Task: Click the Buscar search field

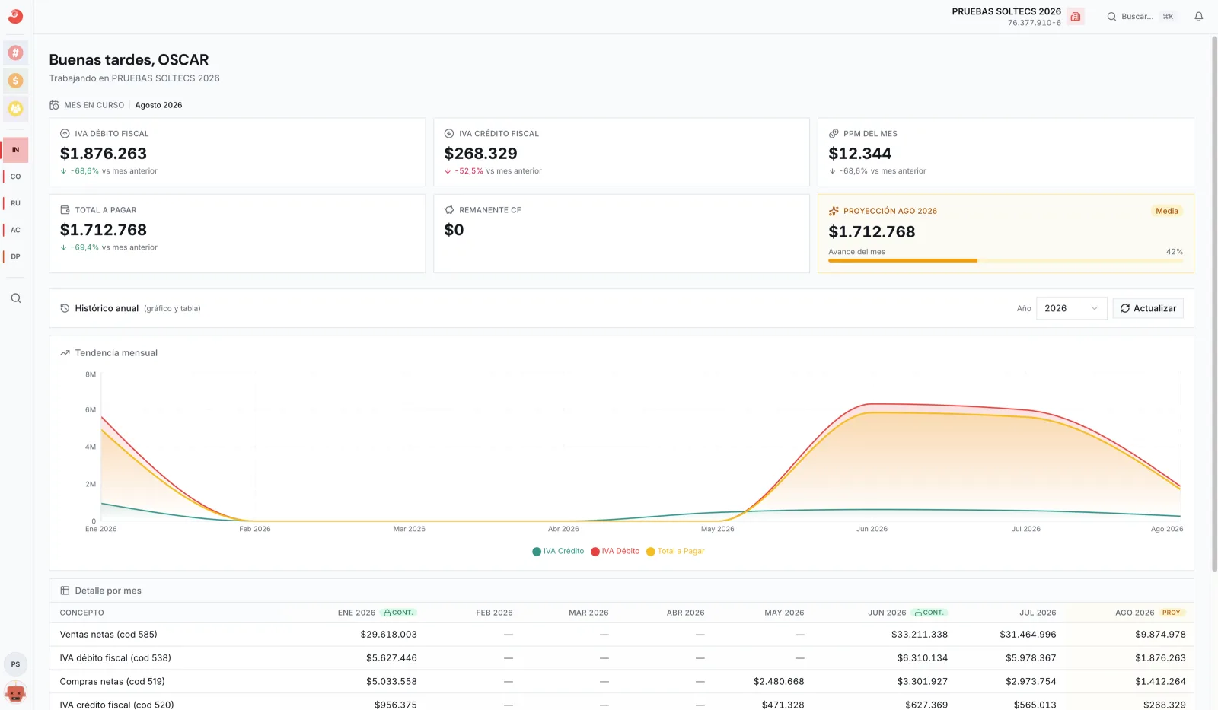Action: point(1142,17)
